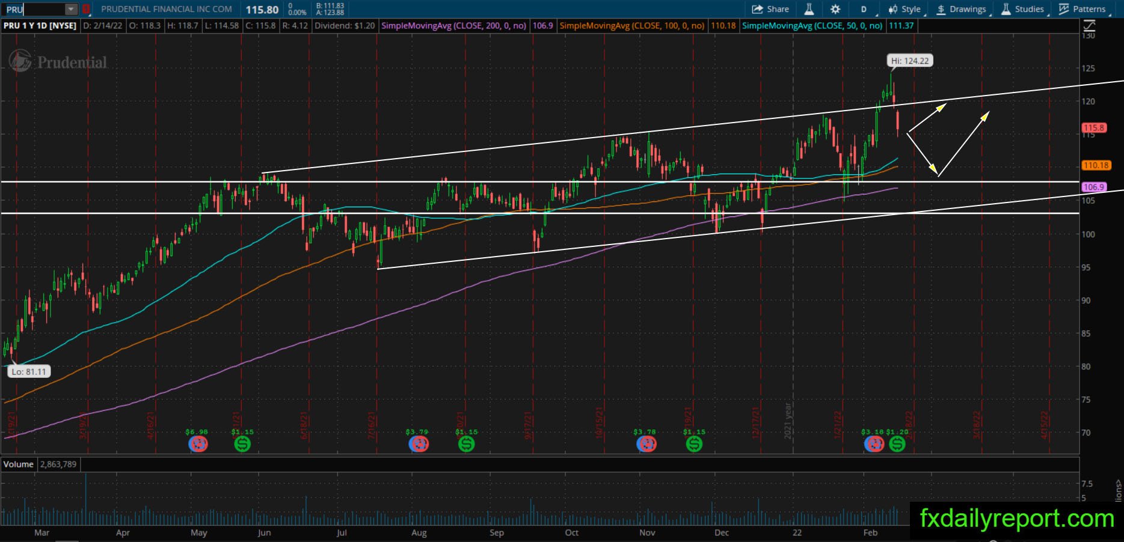Click the $1.15 dividend icon in late May
1124x542 pixels.
pyautogui.click(x=242, y=444)
